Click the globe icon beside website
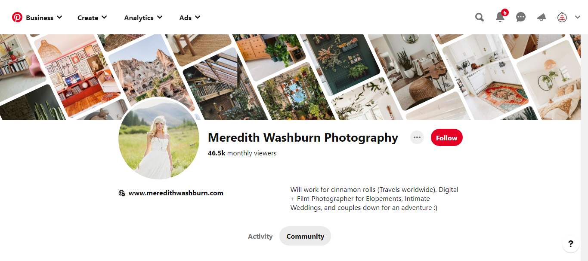The height and width of the screenshot is (261, 588). [x=122, y=193]
